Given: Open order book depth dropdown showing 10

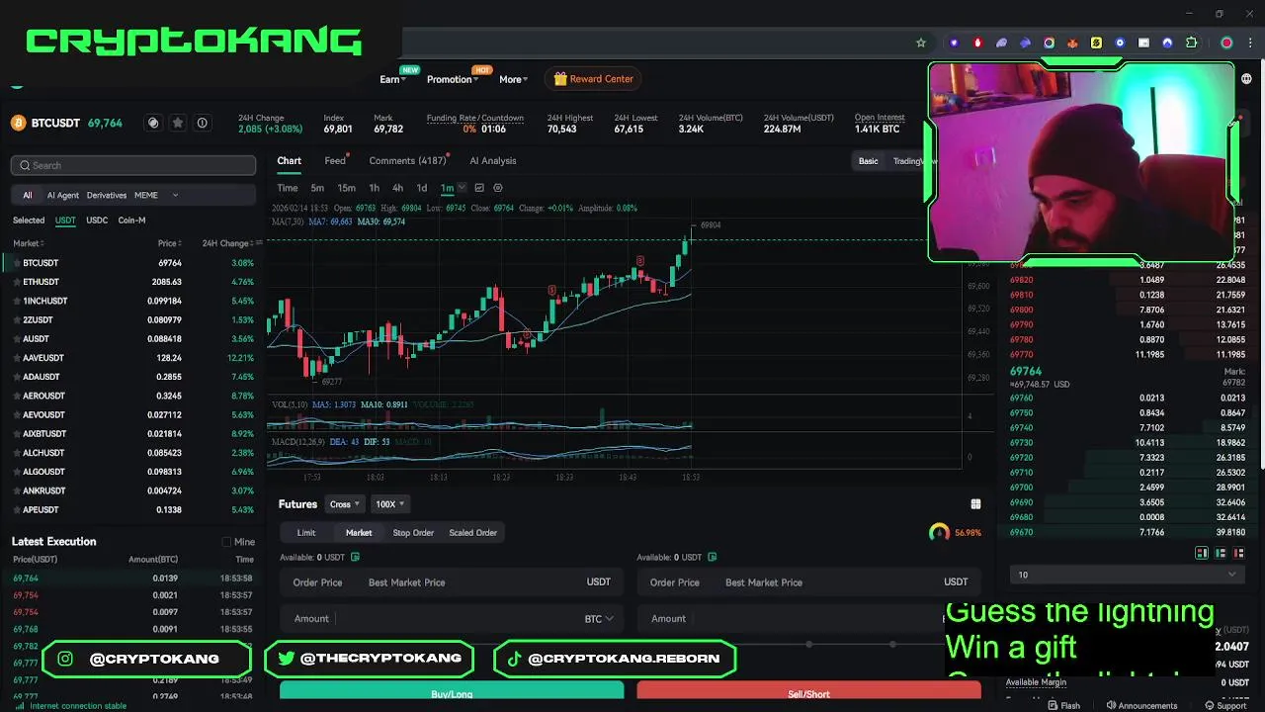Looking at the screenshot, I should 1128,575.
